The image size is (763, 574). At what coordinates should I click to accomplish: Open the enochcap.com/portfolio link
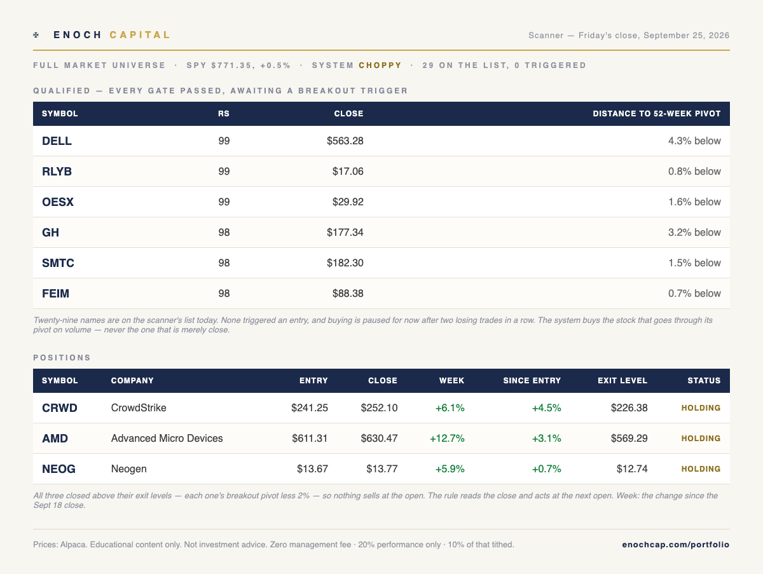click(675, 545)
